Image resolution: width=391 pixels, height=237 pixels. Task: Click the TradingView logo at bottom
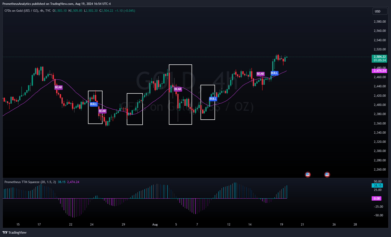(x=15, y=232)
